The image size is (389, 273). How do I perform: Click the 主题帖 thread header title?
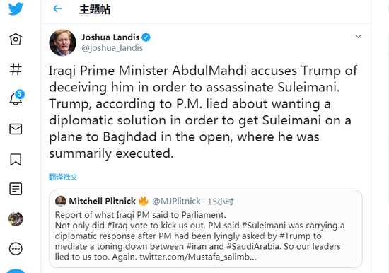pyautogui.click(x=95, y=9)
